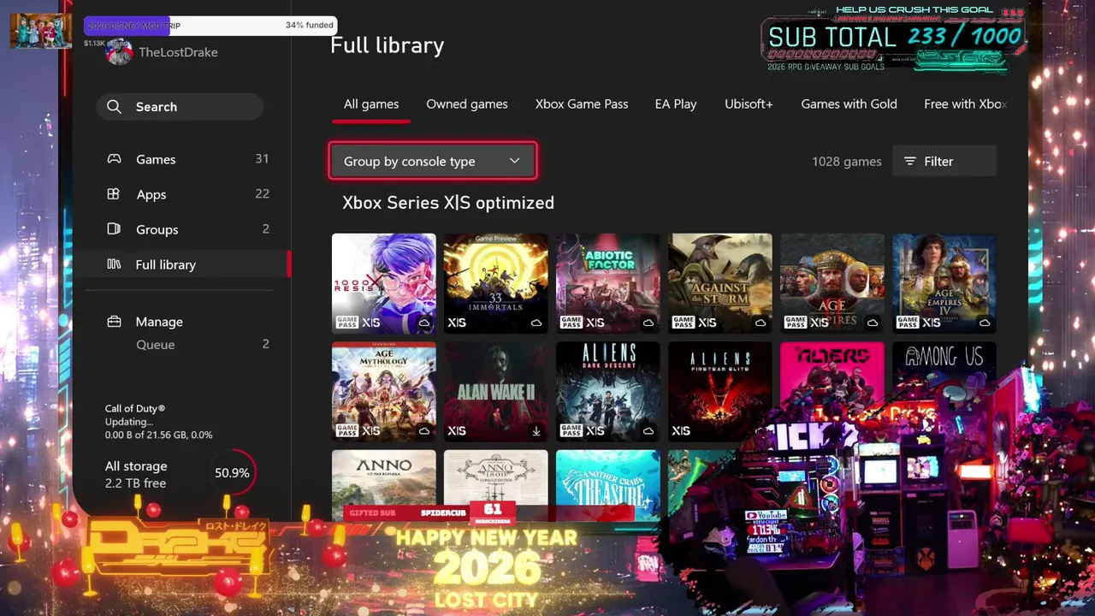Screen dimensions: 1095x616
Task: Click Game Pass badge on Abiotic Factor
Action: point(571,323)
